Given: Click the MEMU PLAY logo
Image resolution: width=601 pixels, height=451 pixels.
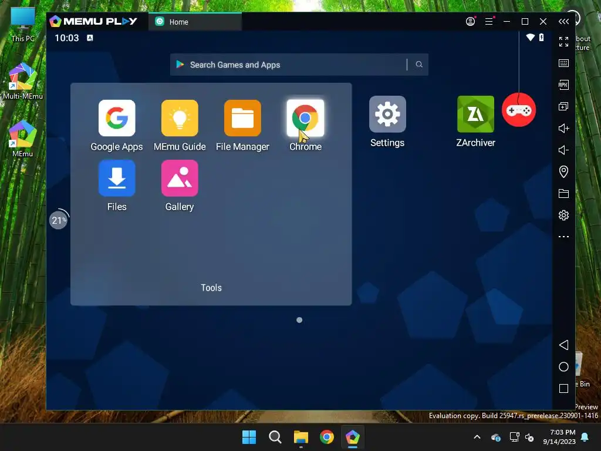Looking at the screenshot, I should pos(93,21).
